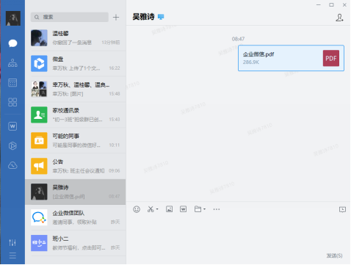Click the green 家校通讯录 contact icon
351x265 pixels.
[39, 115]
